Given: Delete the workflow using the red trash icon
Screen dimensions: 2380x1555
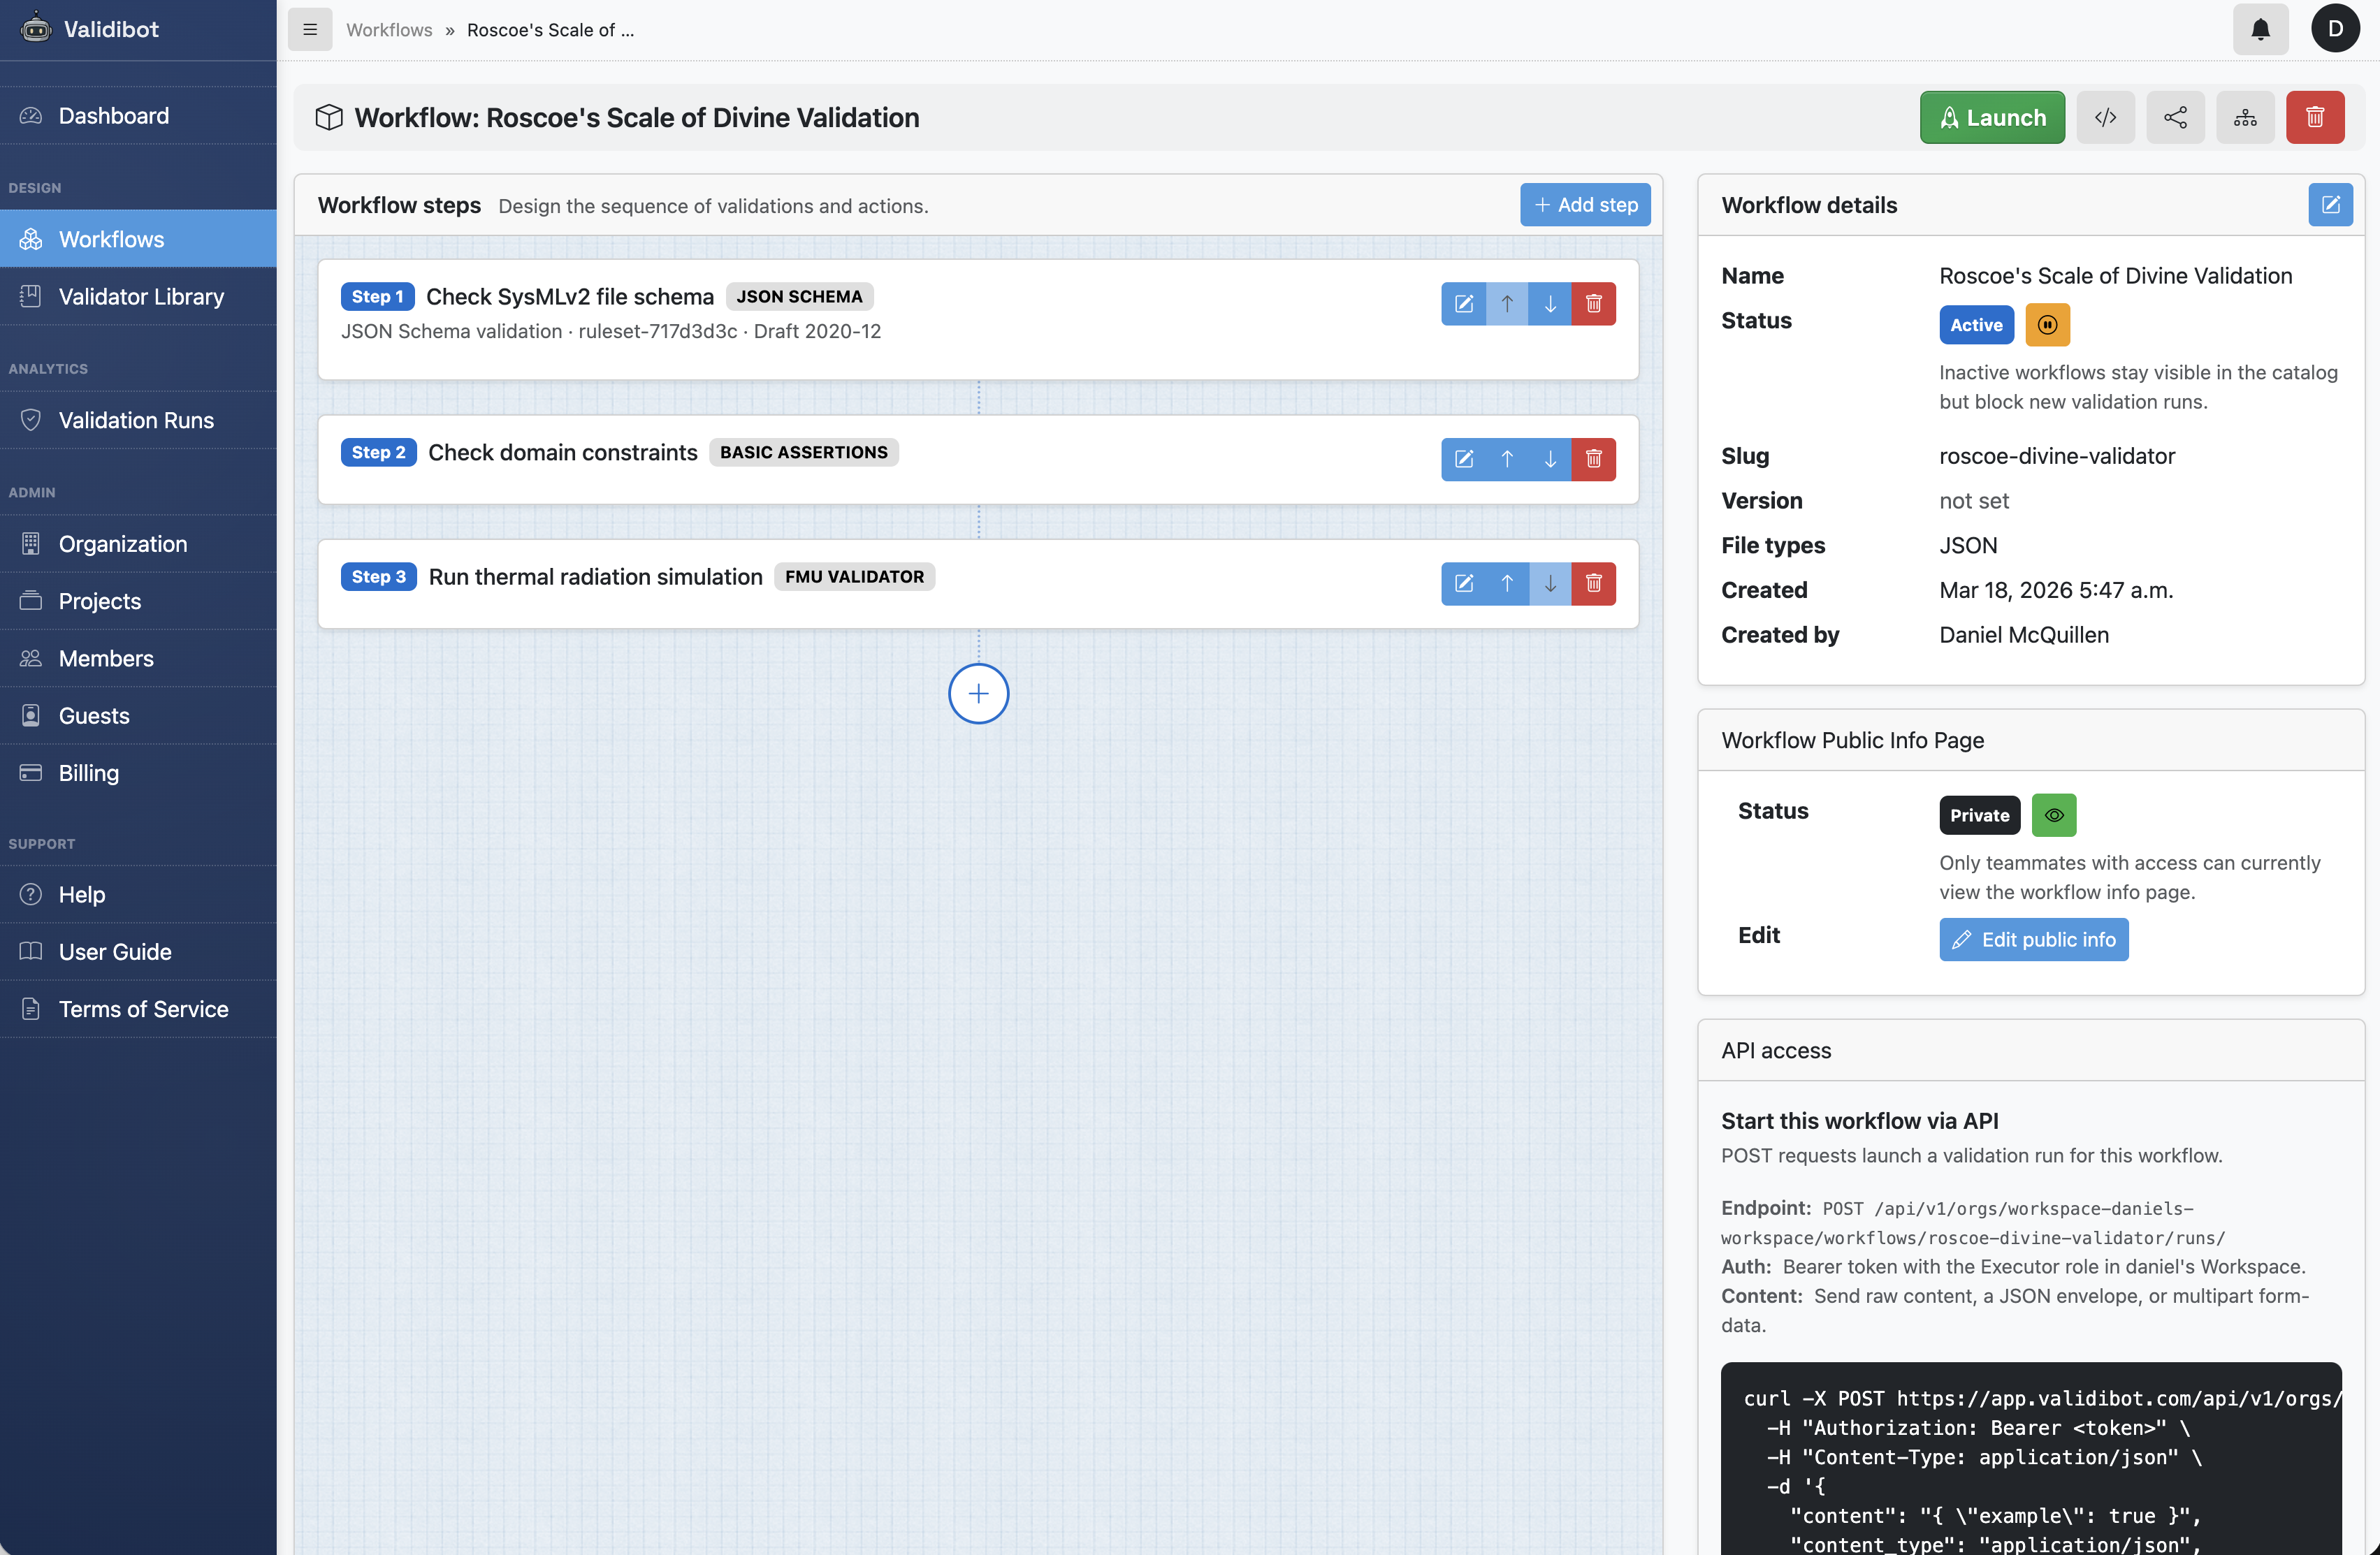Looking at the screenshot, I should 2316,117.
